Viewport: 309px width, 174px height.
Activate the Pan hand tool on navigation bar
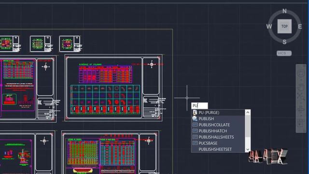pos(301,87)
